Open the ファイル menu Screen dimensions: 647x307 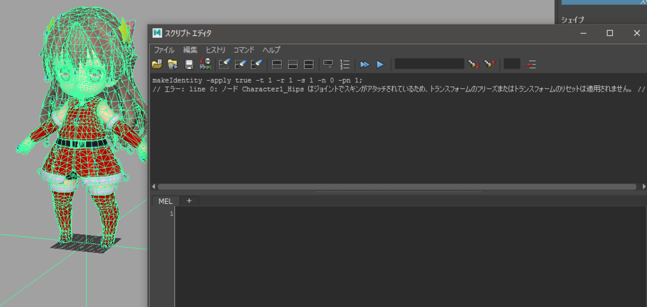click(164, 50)
